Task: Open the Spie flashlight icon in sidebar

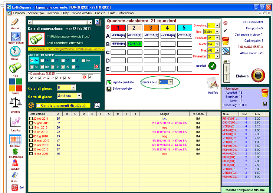Action: click(15, 68)
